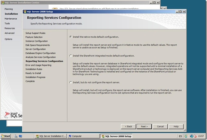207x140 pixels.
Task: Click the Database Engine Configuration step
Action: (40, 53)
